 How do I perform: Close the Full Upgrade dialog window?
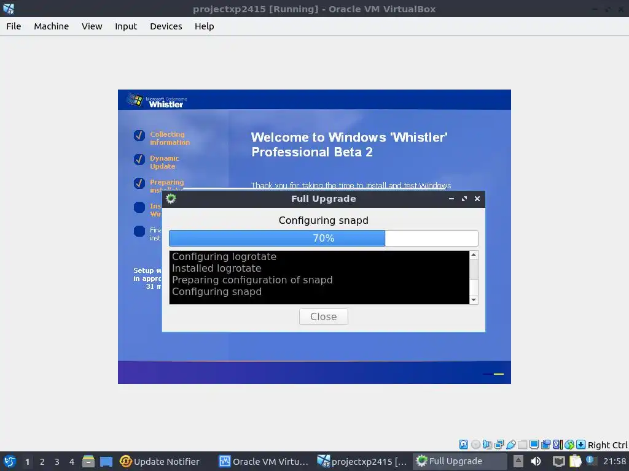point(477,199)
